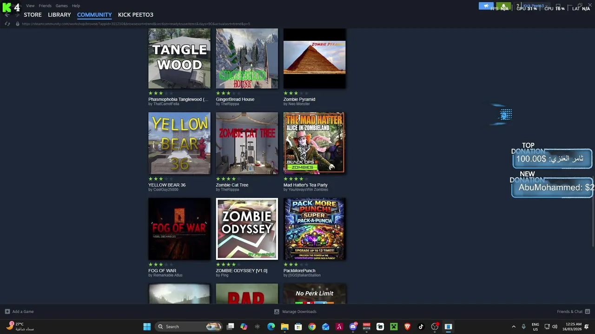
Task: Open the PackMorePunch title link
Action: pyautogui.click(x=299, y=271)
